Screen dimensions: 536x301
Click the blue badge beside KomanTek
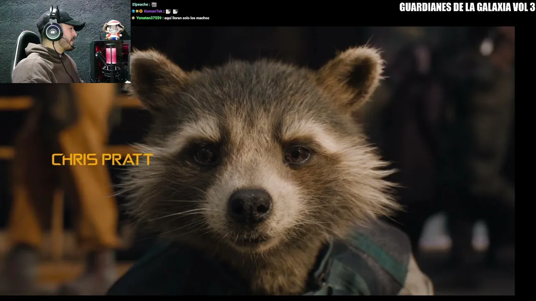point(134,11)
